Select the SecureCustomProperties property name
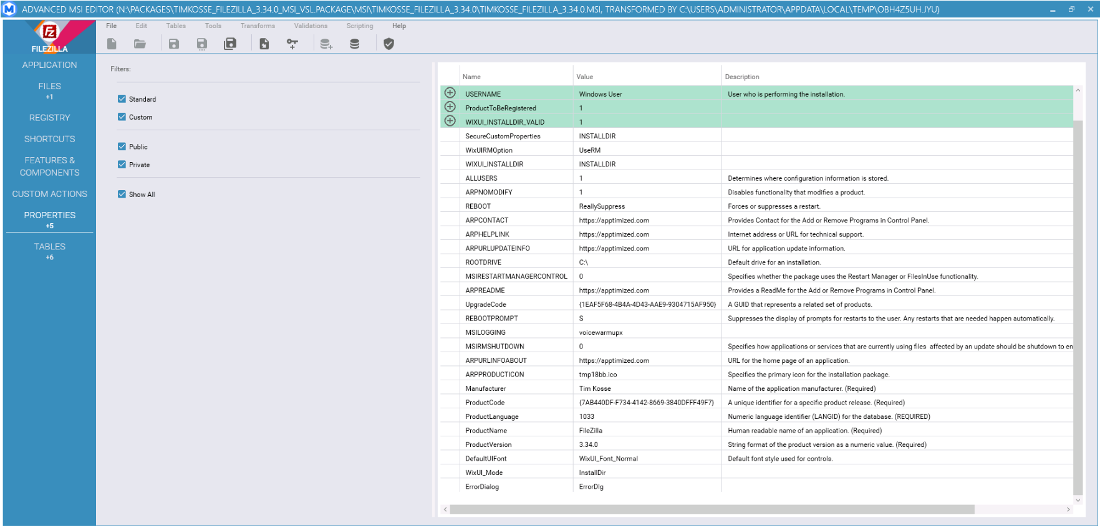 [503, 136]
